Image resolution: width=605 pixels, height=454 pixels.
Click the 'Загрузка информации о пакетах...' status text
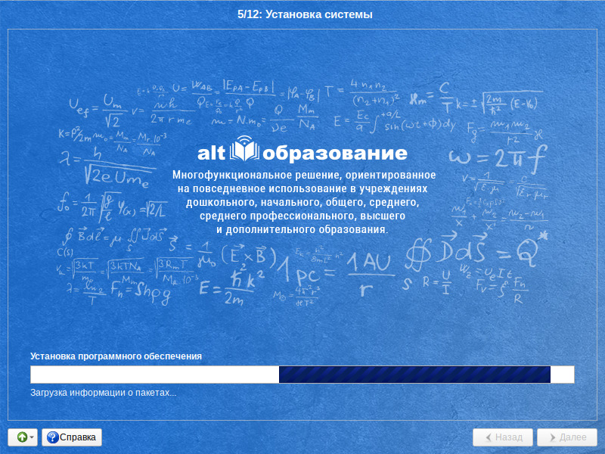coord(104,393)
